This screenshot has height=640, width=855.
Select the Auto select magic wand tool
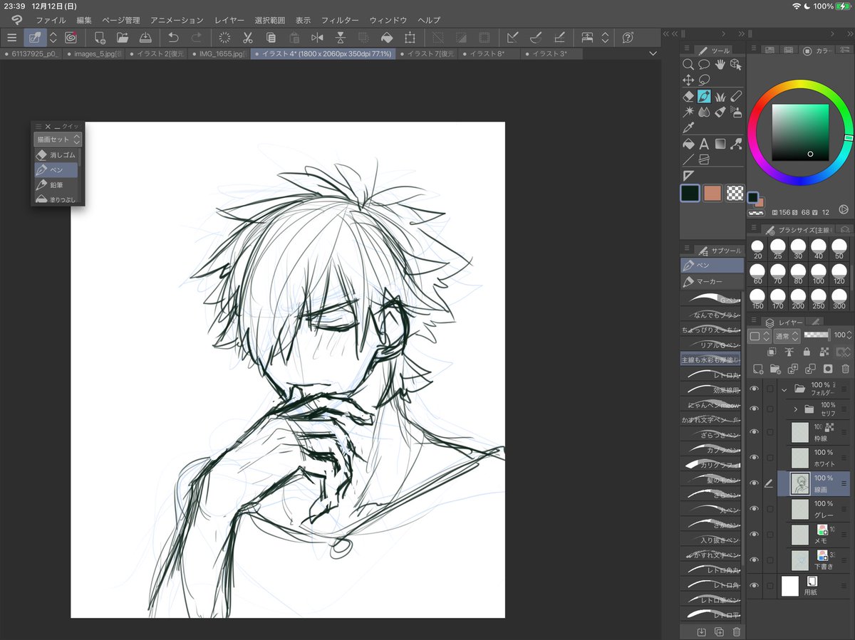point(688,112)
